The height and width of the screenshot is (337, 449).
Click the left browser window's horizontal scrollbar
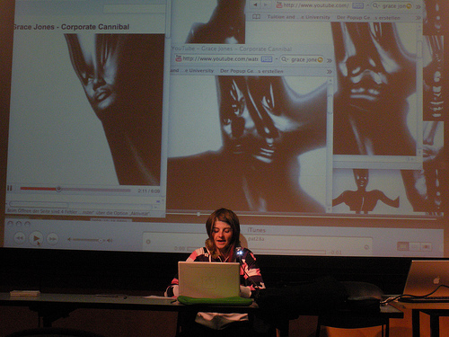click(81, 205)
